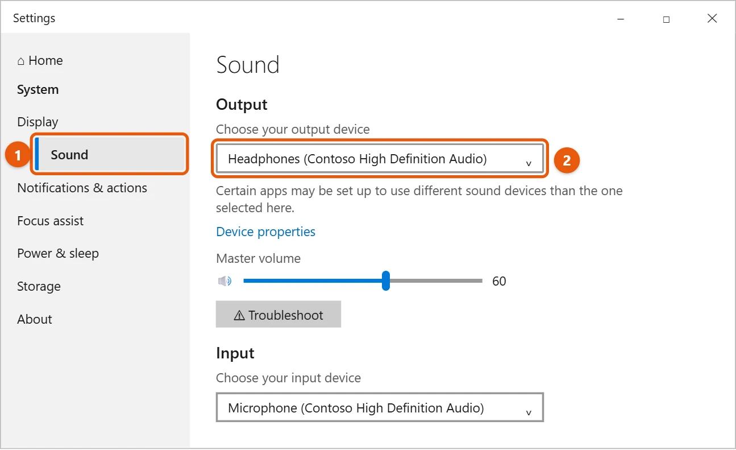Expand the Microphone input device dropdown

pos(380,407)
